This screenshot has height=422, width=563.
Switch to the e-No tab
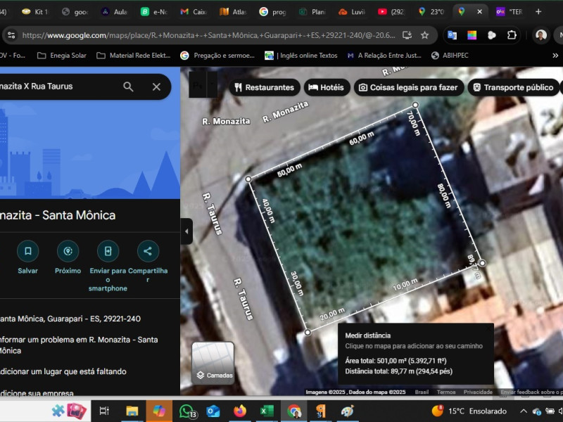pos(154,12)
